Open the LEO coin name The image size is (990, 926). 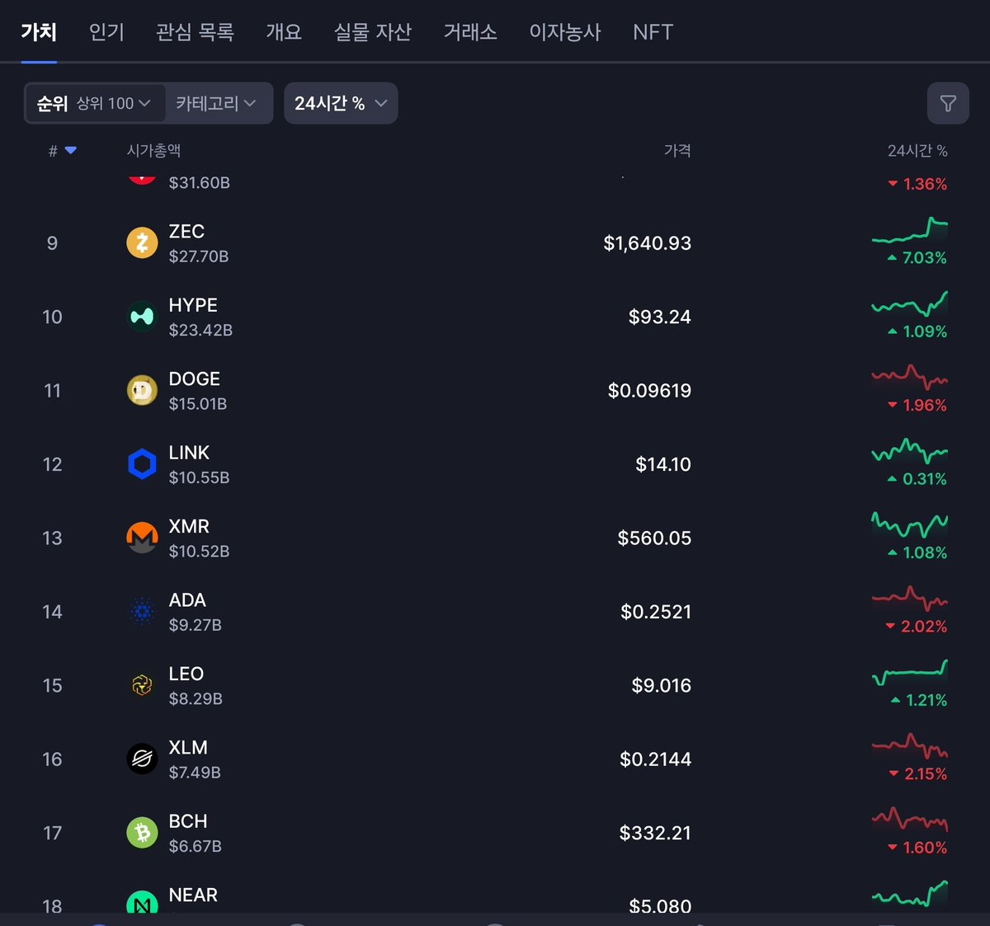coord(186,674)
